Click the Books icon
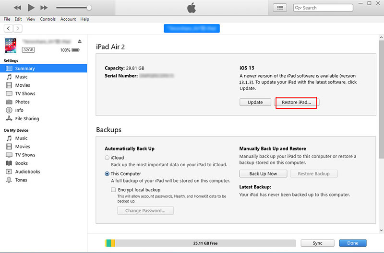This screenshot has height=253, width=384. [9, 163]
